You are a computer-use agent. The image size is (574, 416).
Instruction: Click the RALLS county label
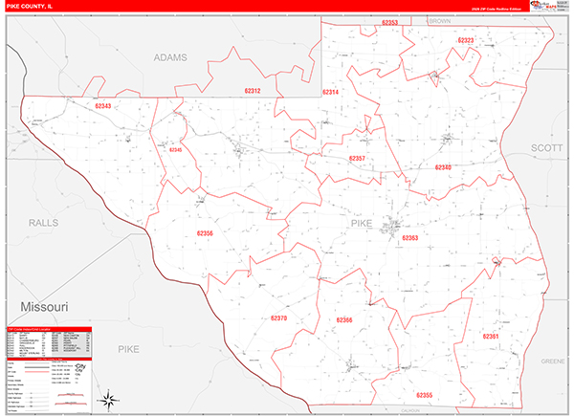pos(44,223)
